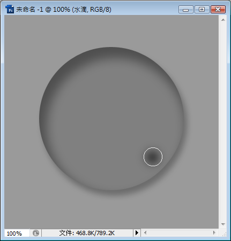Close the 未命名-1 document window
The height and width of the screenshot is (241, 231).
pyautogui.click(x=218, y=10)
